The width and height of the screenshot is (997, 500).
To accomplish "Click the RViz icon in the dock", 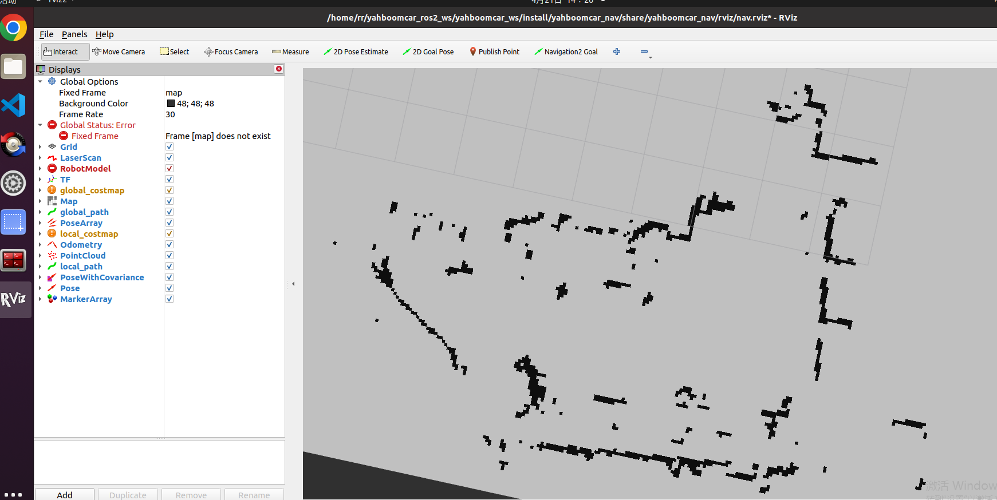I will (13, 299).
